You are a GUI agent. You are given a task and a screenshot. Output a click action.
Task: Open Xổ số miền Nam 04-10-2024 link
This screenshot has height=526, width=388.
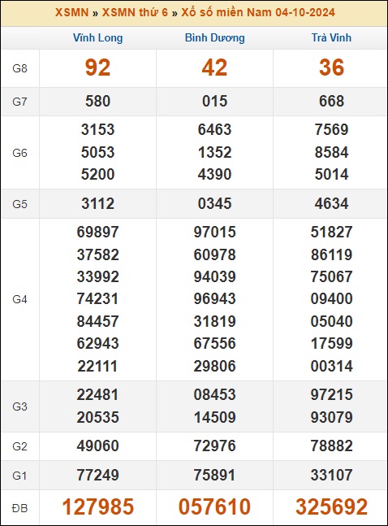click(x=258, y=12)
